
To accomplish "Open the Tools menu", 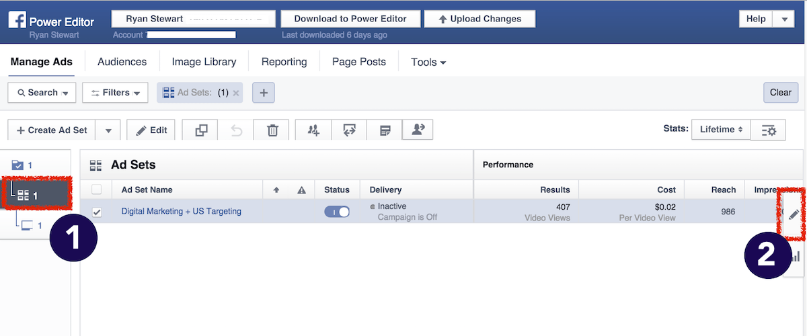I will coord(428,62).
